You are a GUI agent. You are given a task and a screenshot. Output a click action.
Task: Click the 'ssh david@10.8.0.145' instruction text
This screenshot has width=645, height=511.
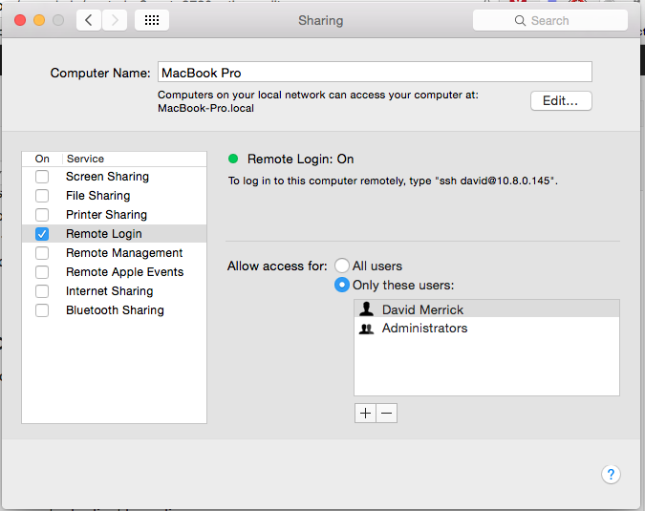393,181
